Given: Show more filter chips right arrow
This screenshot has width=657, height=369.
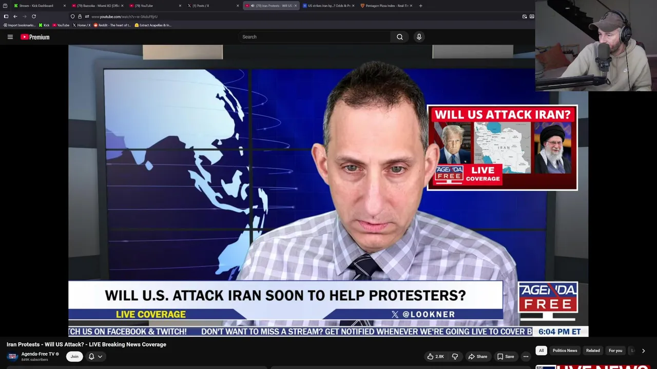Looking at the screenshot, I should coord(643,351).
